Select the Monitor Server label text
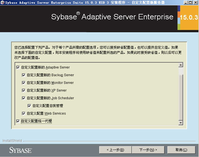Viewport: 199px width, 157px height. (50, 83)
